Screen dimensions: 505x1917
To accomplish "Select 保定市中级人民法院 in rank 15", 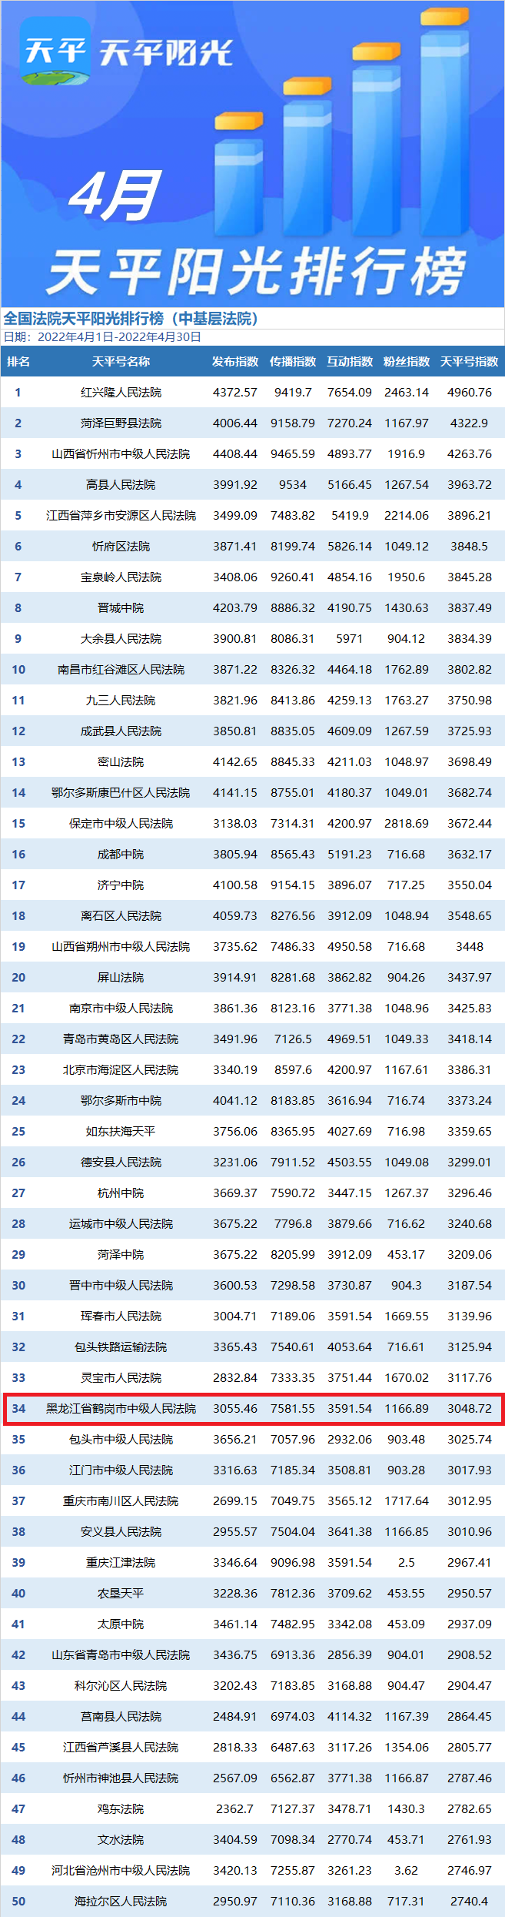I will pyautogui.click(x=121, y=823).
